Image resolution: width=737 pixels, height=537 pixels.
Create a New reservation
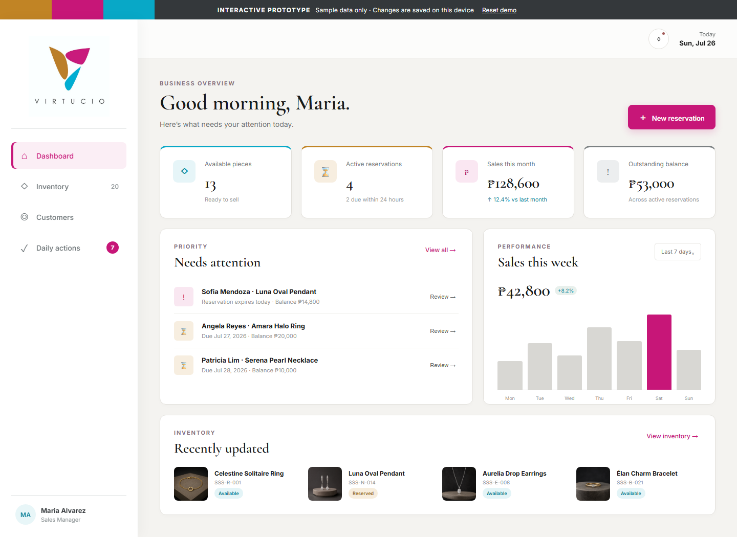coord(671,117)
